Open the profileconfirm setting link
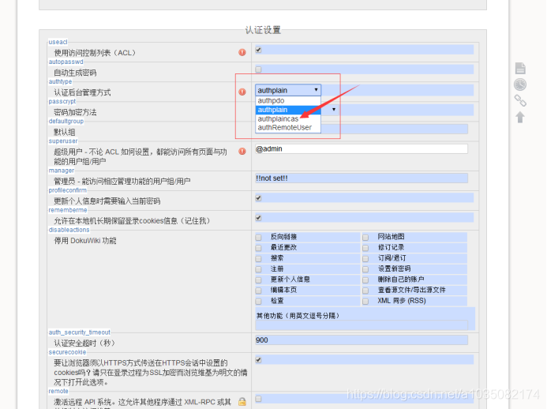The width and height of the screenshot is (547, 409). pyautogui.click(x=68, y=190)
